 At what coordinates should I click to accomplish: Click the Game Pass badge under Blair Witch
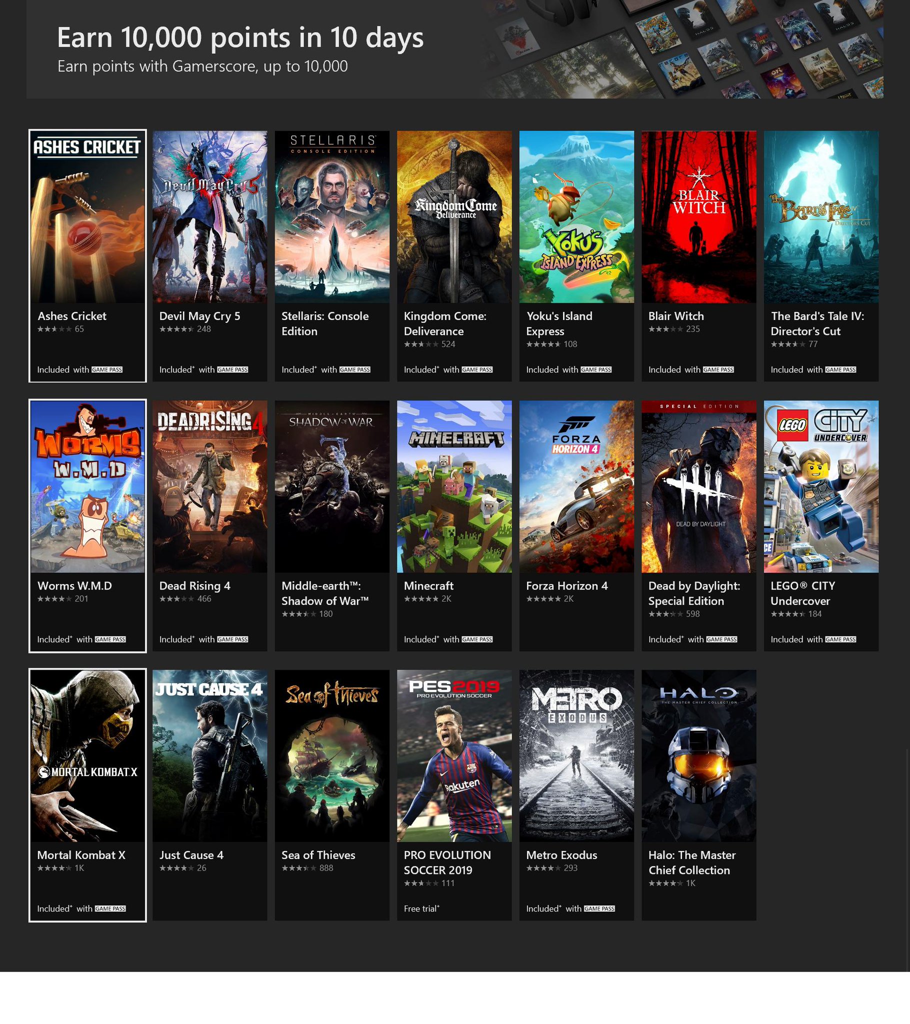[x=718, y=369]
